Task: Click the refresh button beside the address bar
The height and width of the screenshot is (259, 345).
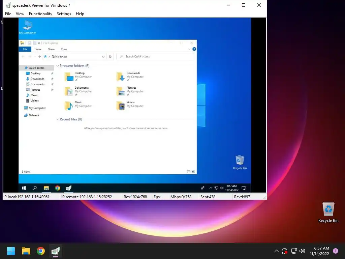Action: (110, 57)
